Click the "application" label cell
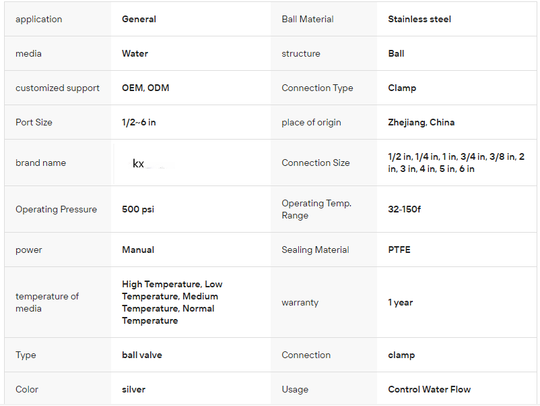 (x=38, y=20)
